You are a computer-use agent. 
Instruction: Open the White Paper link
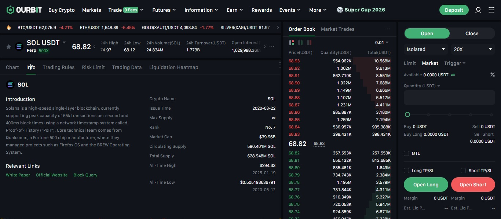tap(18, 175)
